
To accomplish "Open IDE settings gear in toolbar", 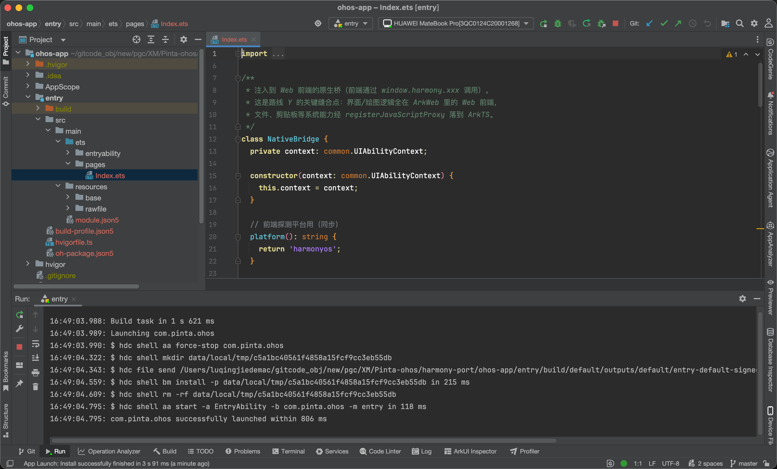I will tap(754, 24).
